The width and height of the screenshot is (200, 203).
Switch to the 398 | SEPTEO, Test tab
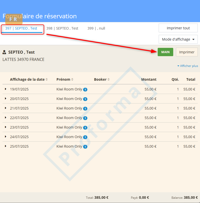(x=62, y=28)
